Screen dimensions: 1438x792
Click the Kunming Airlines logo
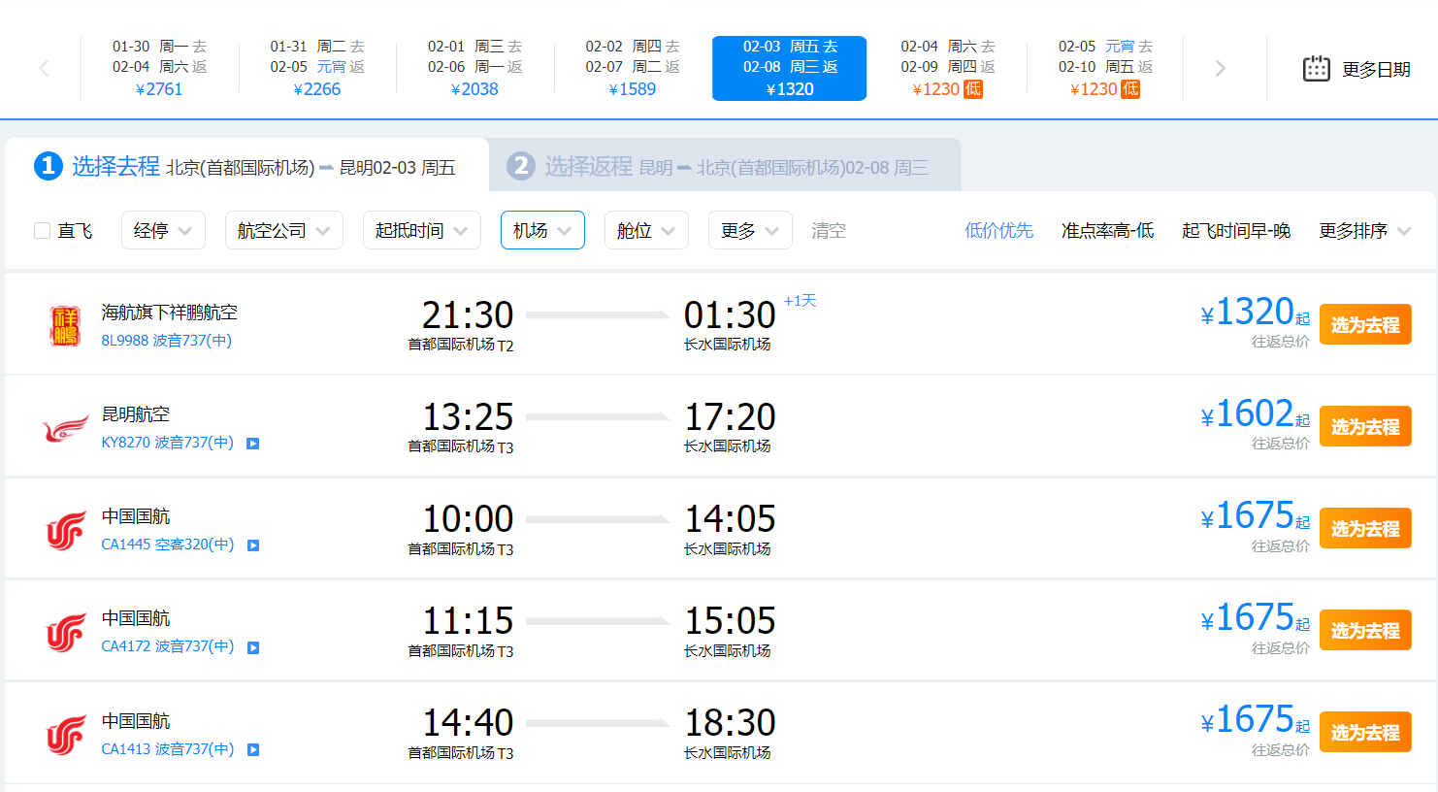point(65,428)
